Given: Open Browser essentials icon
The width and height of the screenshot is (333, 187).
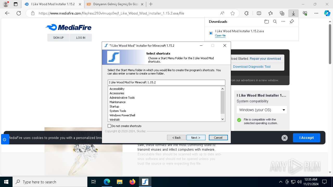Looking at the screenshot, I should pyautogui.click(x=305, y=13).
